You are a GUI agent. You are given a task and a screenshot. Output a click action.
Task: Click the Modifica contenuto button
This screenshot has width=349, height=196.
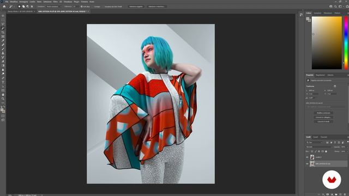pyautogui.click(x=323, y=113)
